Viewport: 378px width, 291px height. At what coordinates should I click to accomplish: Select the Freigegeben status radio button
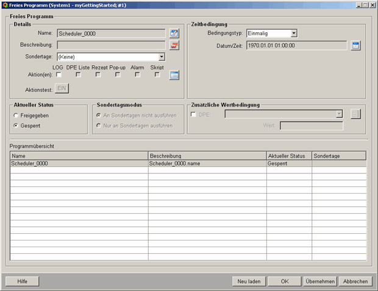(x=16, y=114)
